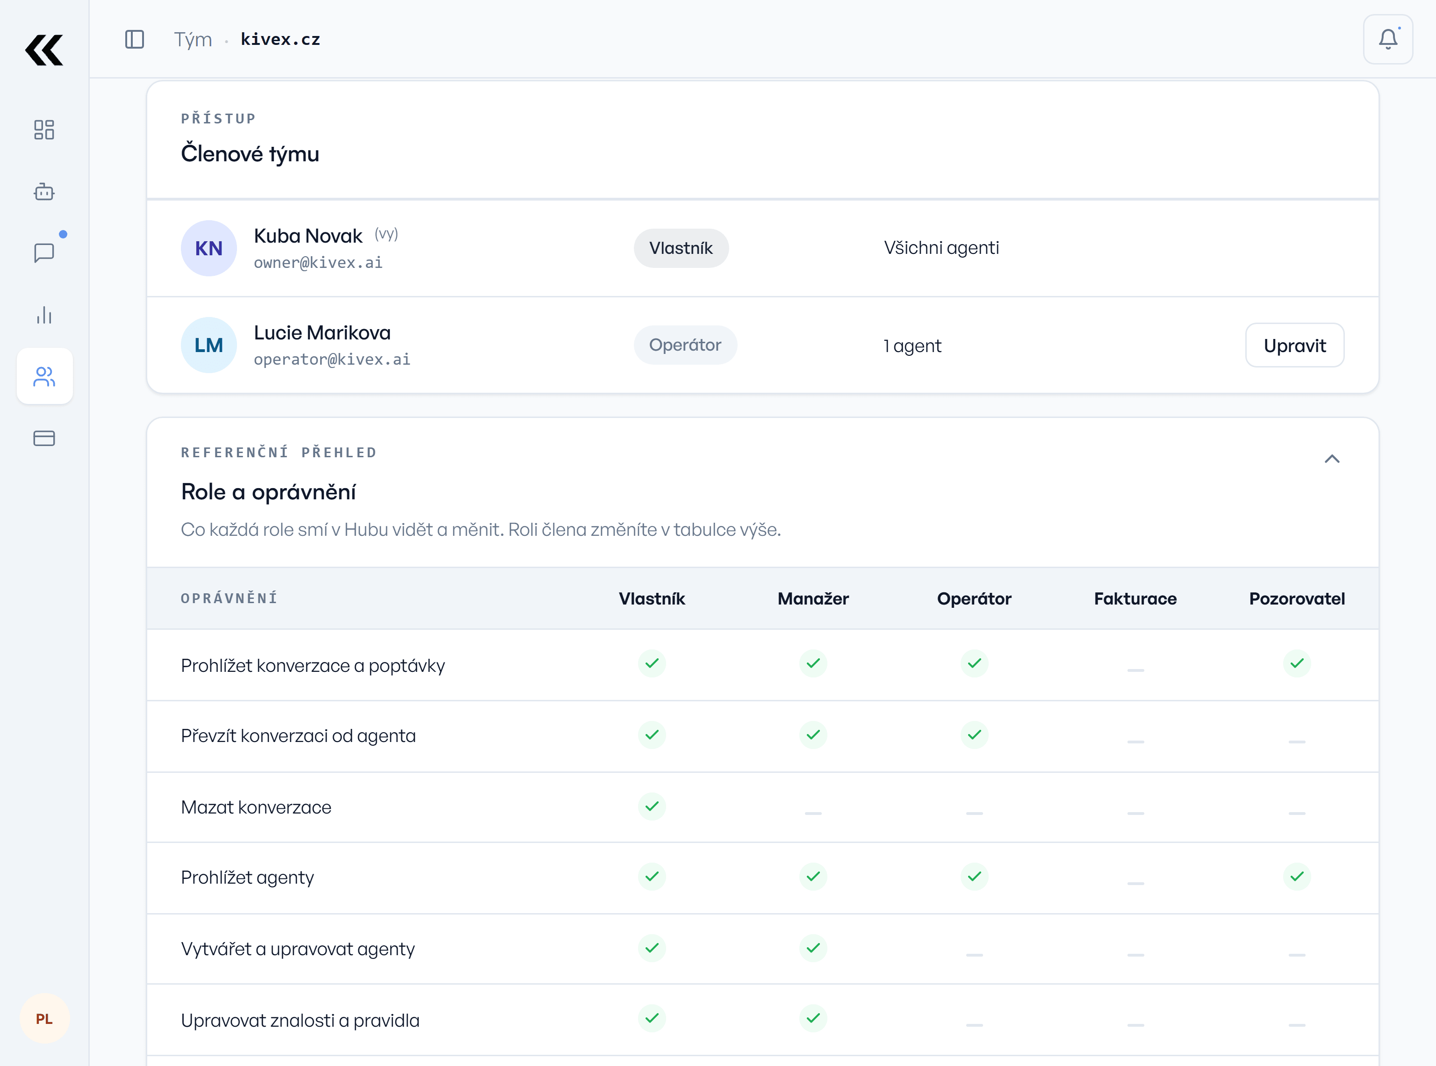Click the PL user avatar
1436x1066 pixels.
click(44, 1019)
